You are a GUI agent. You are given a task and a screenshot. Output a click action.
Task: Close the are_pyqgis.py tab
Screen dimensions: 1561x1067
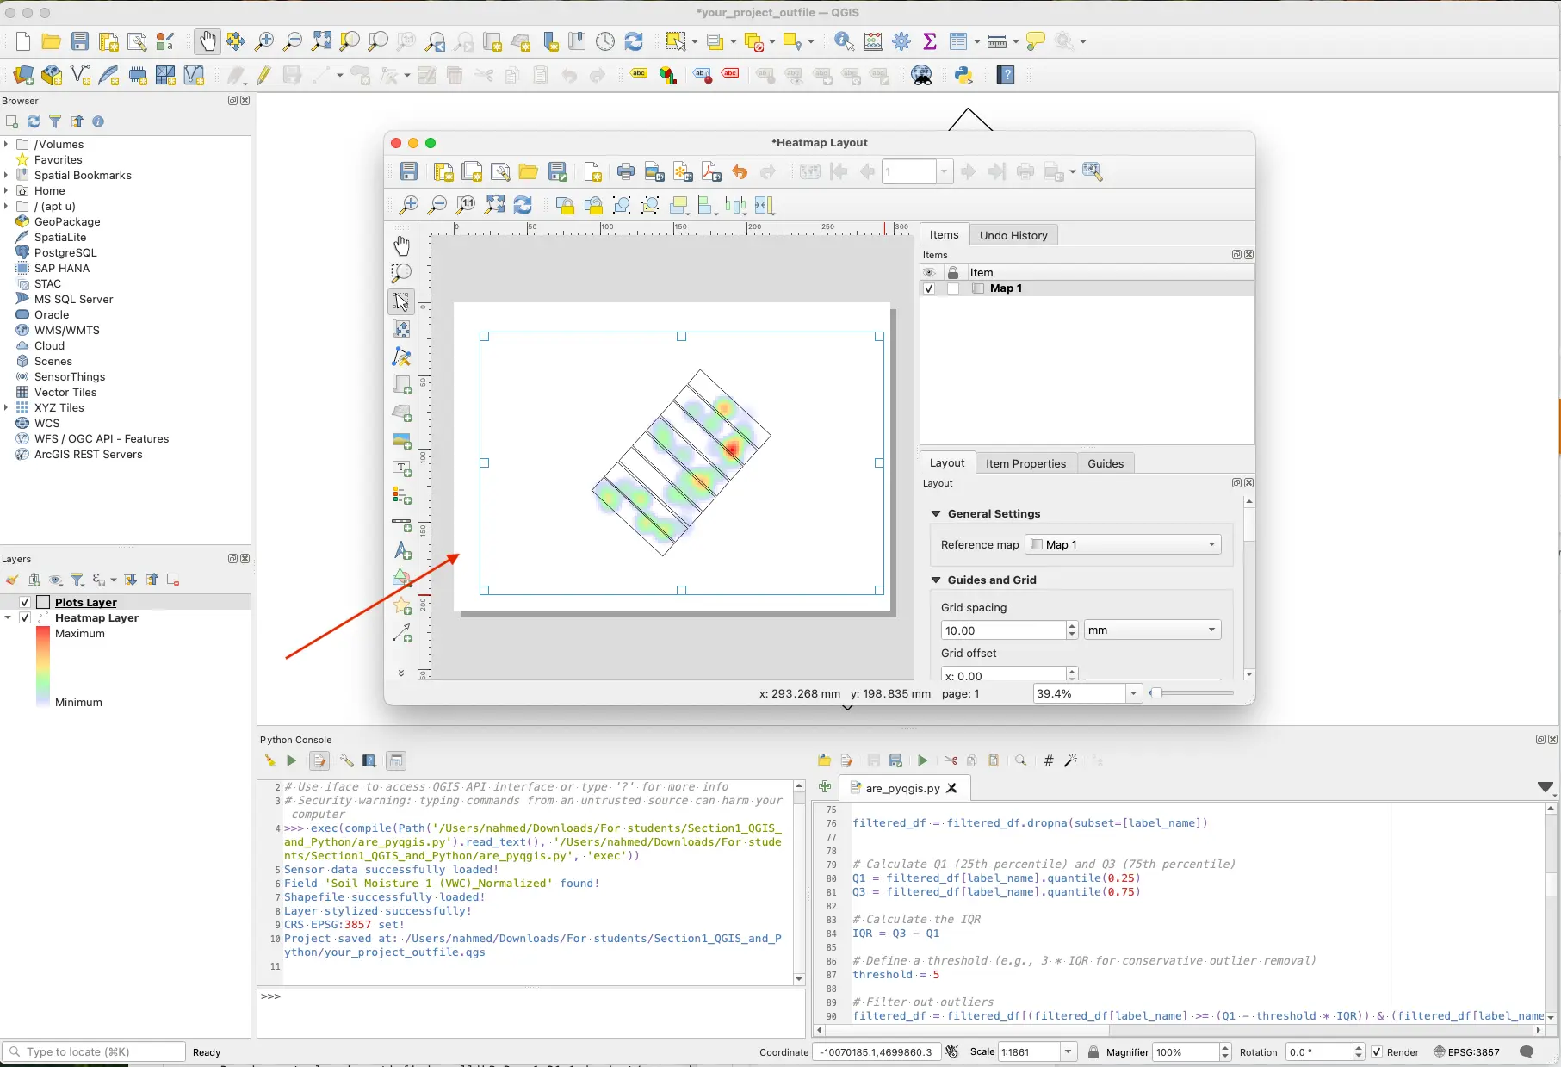click(951, 788)
